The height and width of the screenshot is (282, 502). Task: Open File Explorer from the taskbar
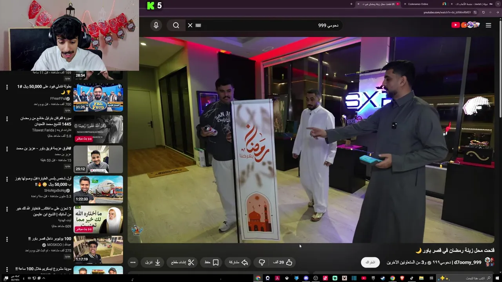pyautogui.click(x=421, y=278)
